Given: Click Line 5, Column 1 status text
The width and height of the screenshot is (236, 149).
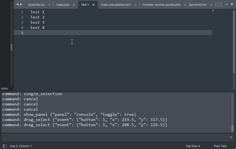Looking at the screenshot, I should [21, 146].
